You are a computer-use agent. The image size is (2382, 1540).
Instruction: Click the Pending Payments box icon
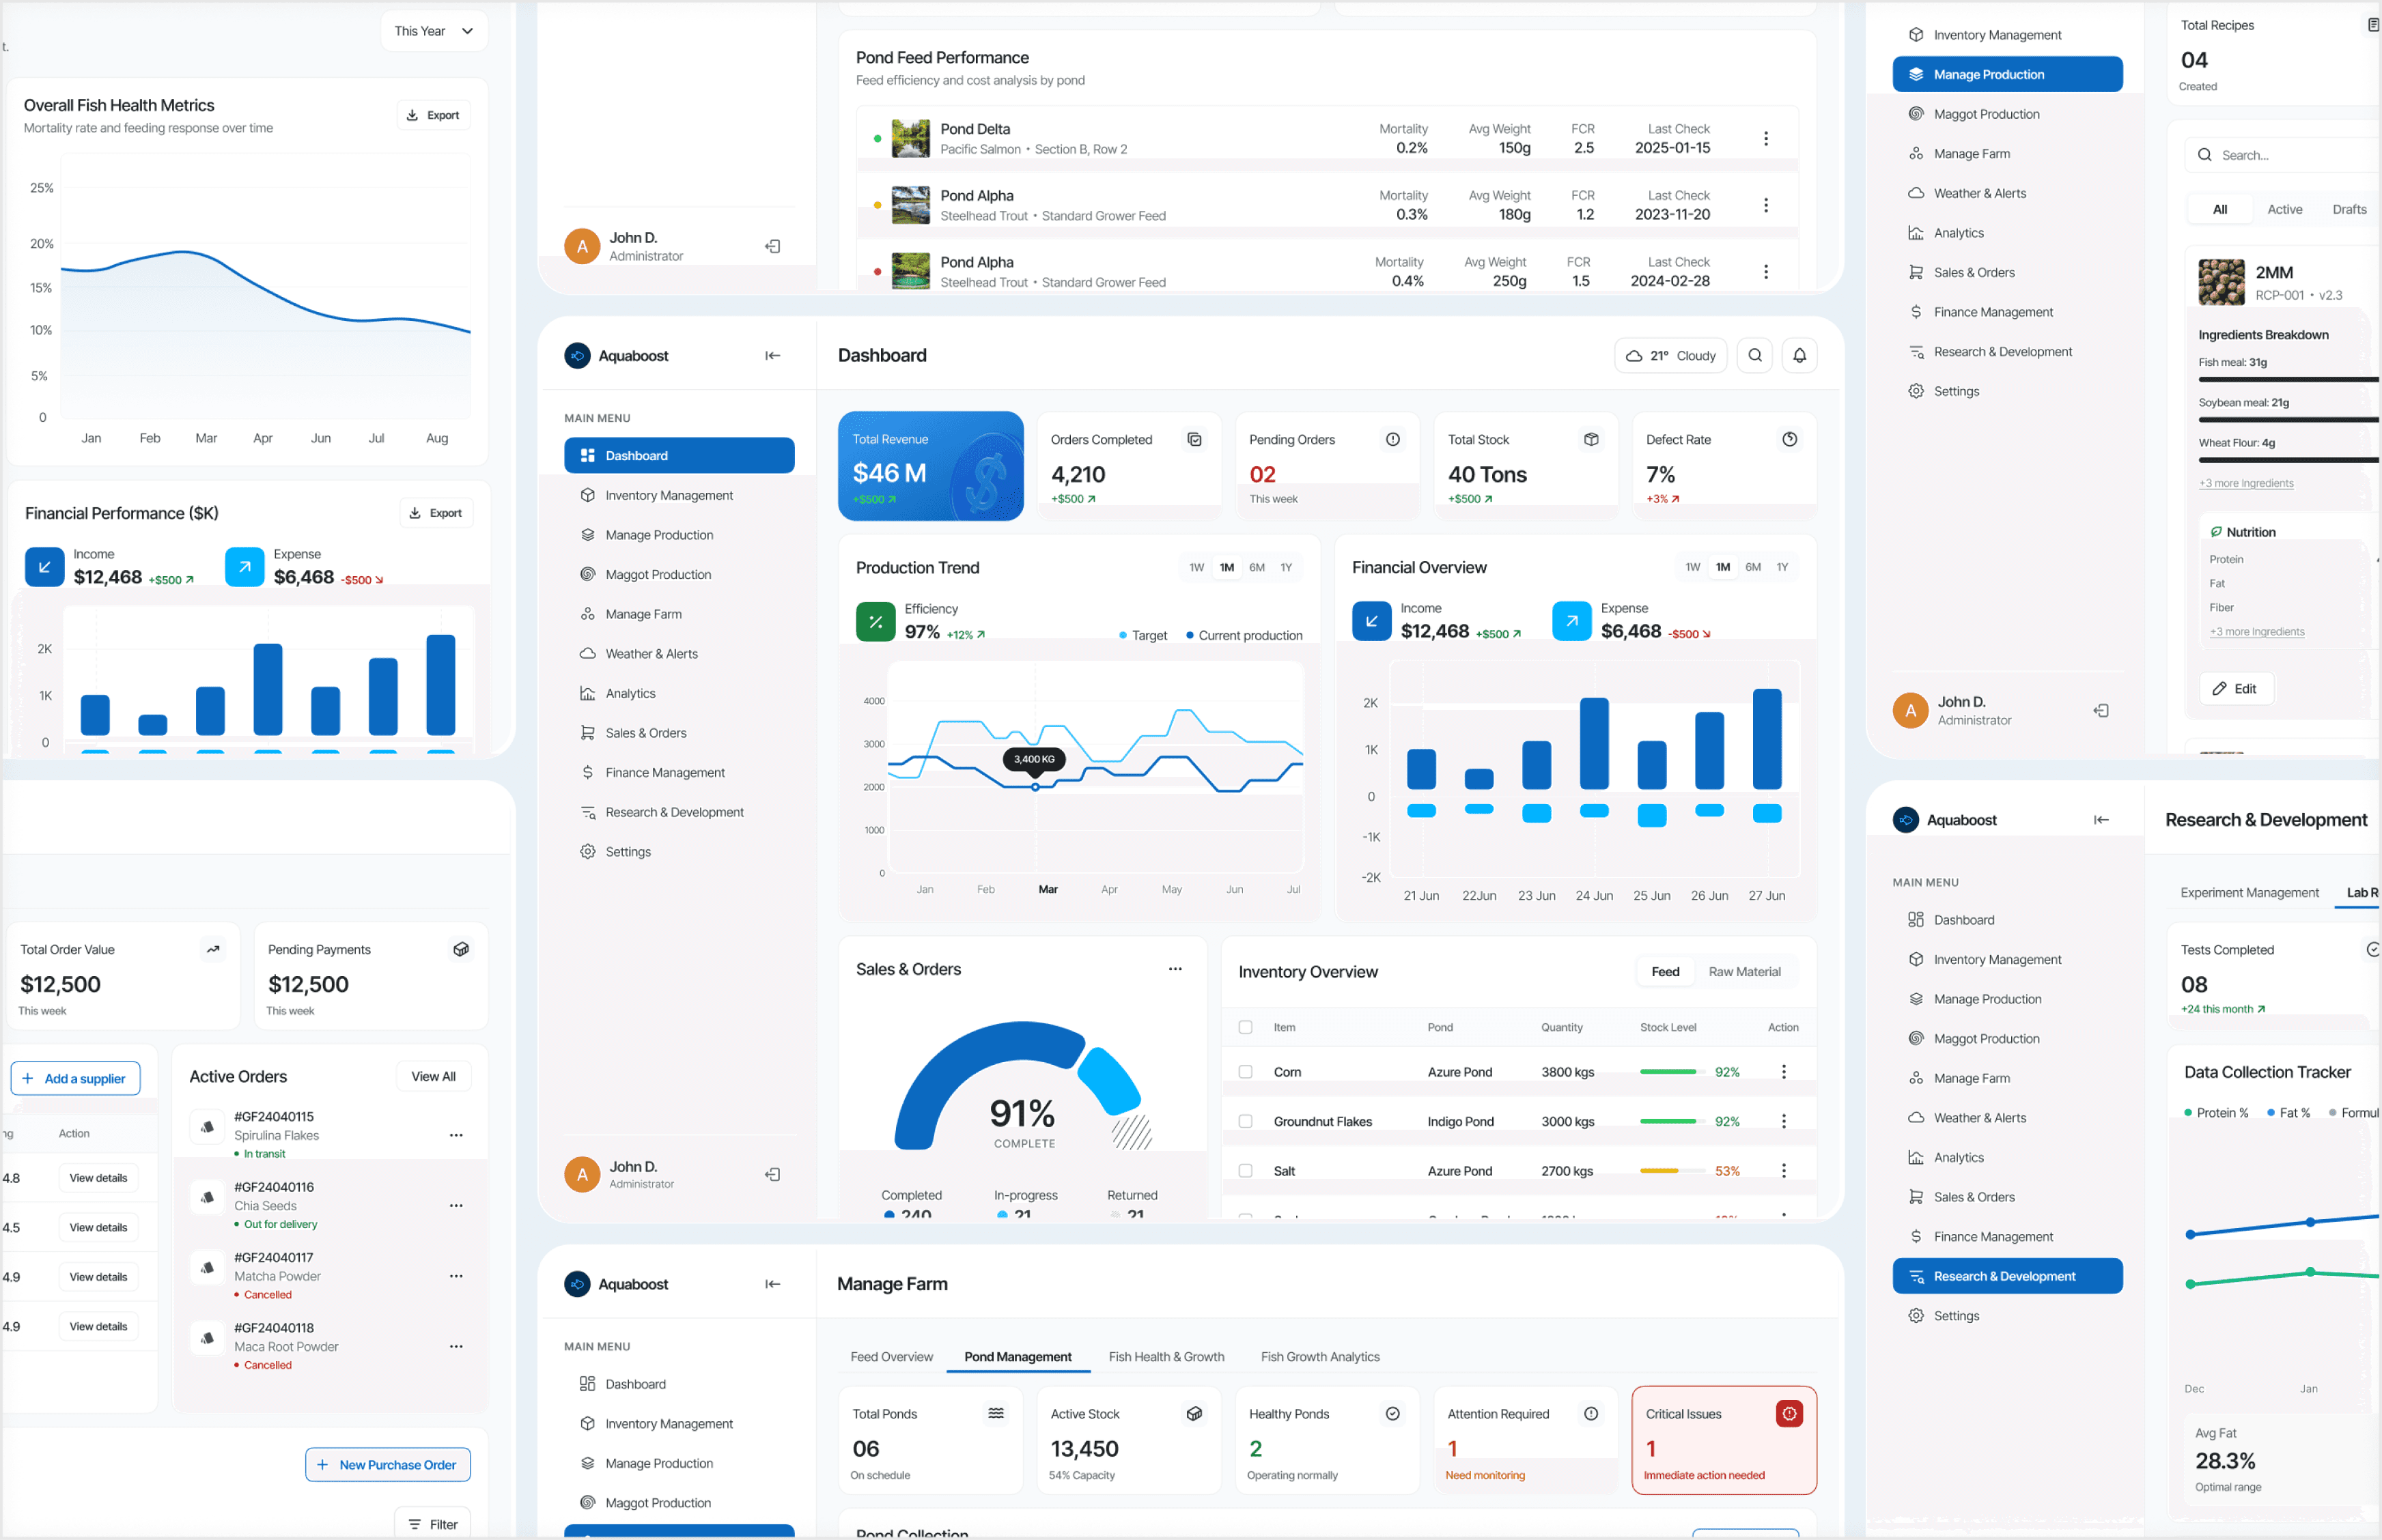(461, 949)
